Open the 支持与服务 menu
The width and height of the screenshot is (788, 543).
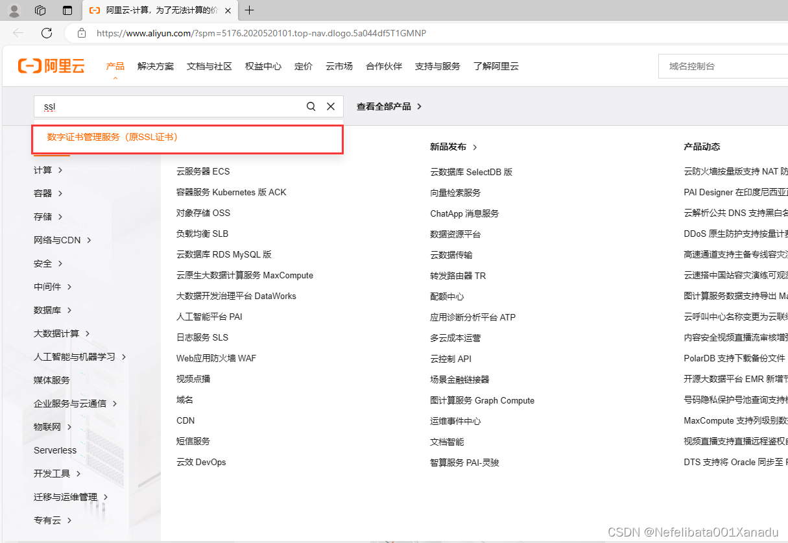438,66
